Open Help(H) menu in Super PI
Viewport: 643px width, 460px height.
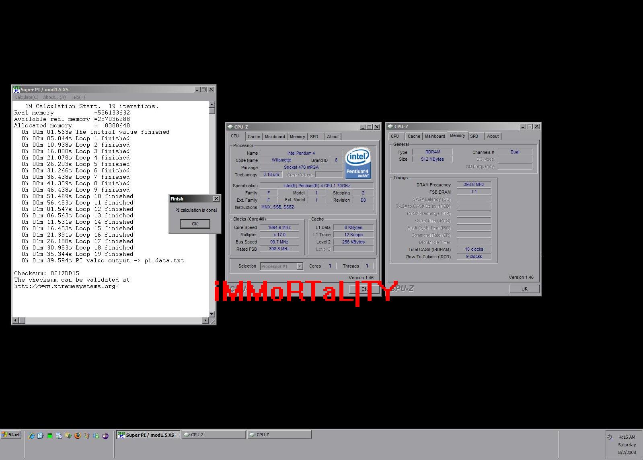point(78,97)
